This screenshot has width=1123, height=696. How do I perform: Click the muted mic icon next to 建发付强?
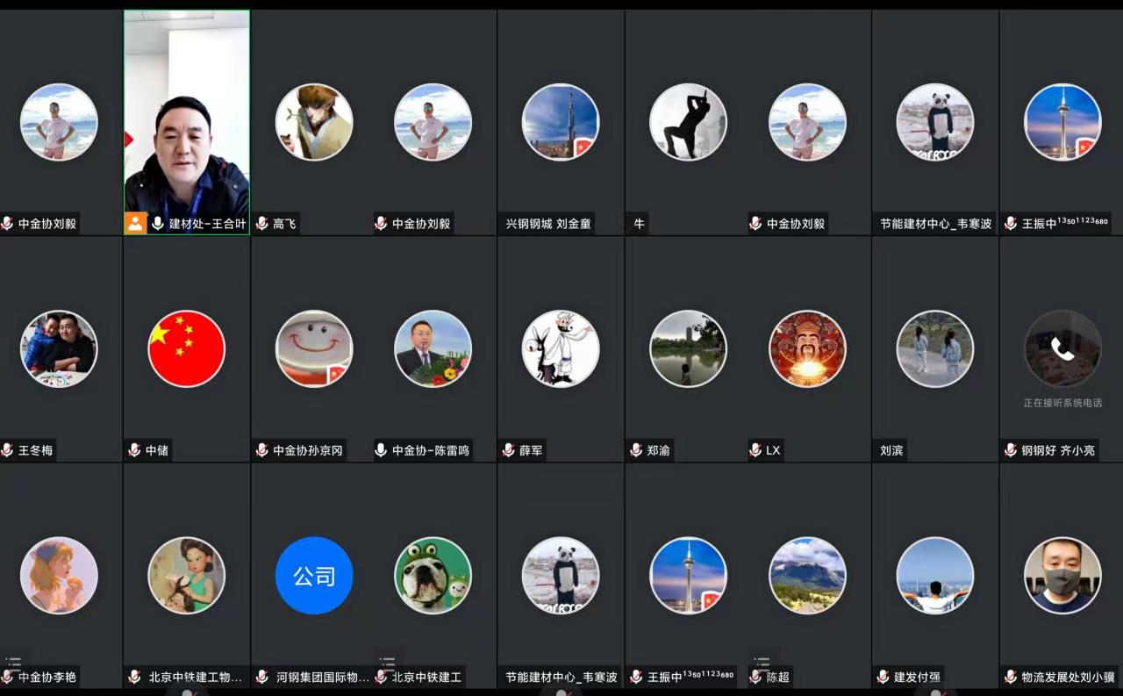coord(883,677)
